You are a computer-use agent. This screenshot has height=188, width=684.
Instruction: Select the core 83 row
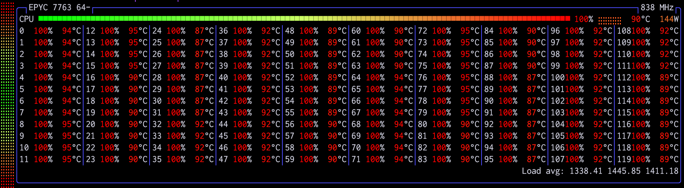pos(449,160)
